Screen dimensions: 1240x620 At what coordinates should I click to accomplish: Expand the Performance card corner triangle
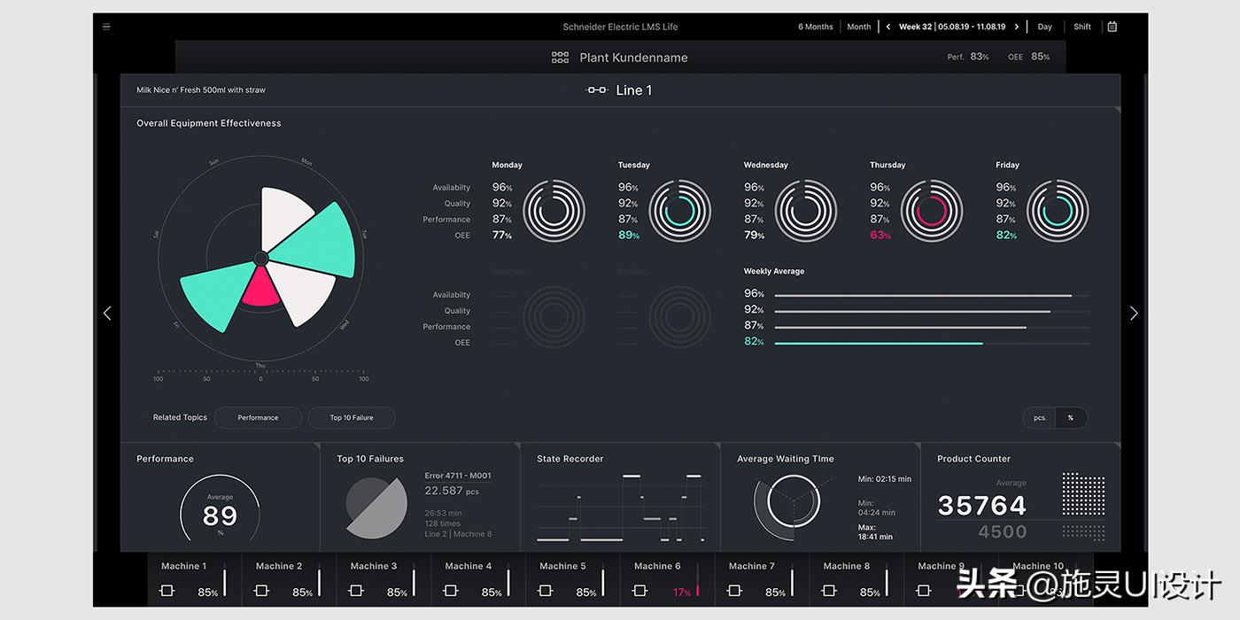[316, 446]
